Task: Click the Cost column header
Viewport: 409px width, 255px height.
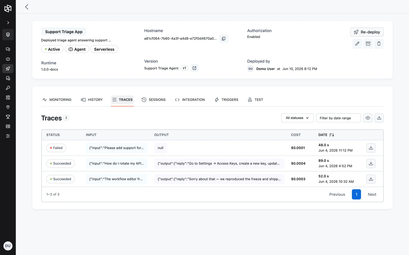Action: point(296,135)
